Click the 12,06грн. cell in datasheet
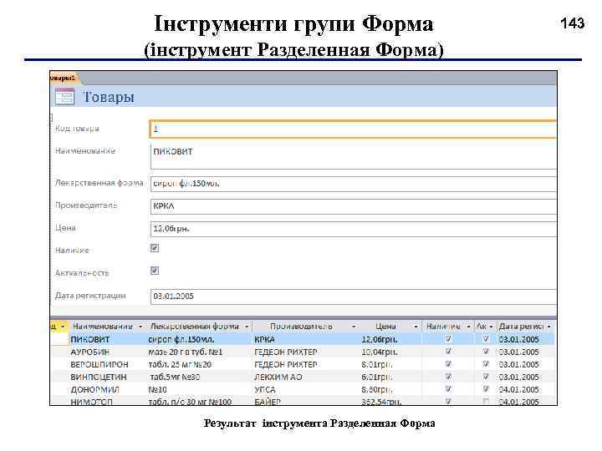Image resolution: width=602 pixels, height=451 pixels. click(x=380, y=339)
